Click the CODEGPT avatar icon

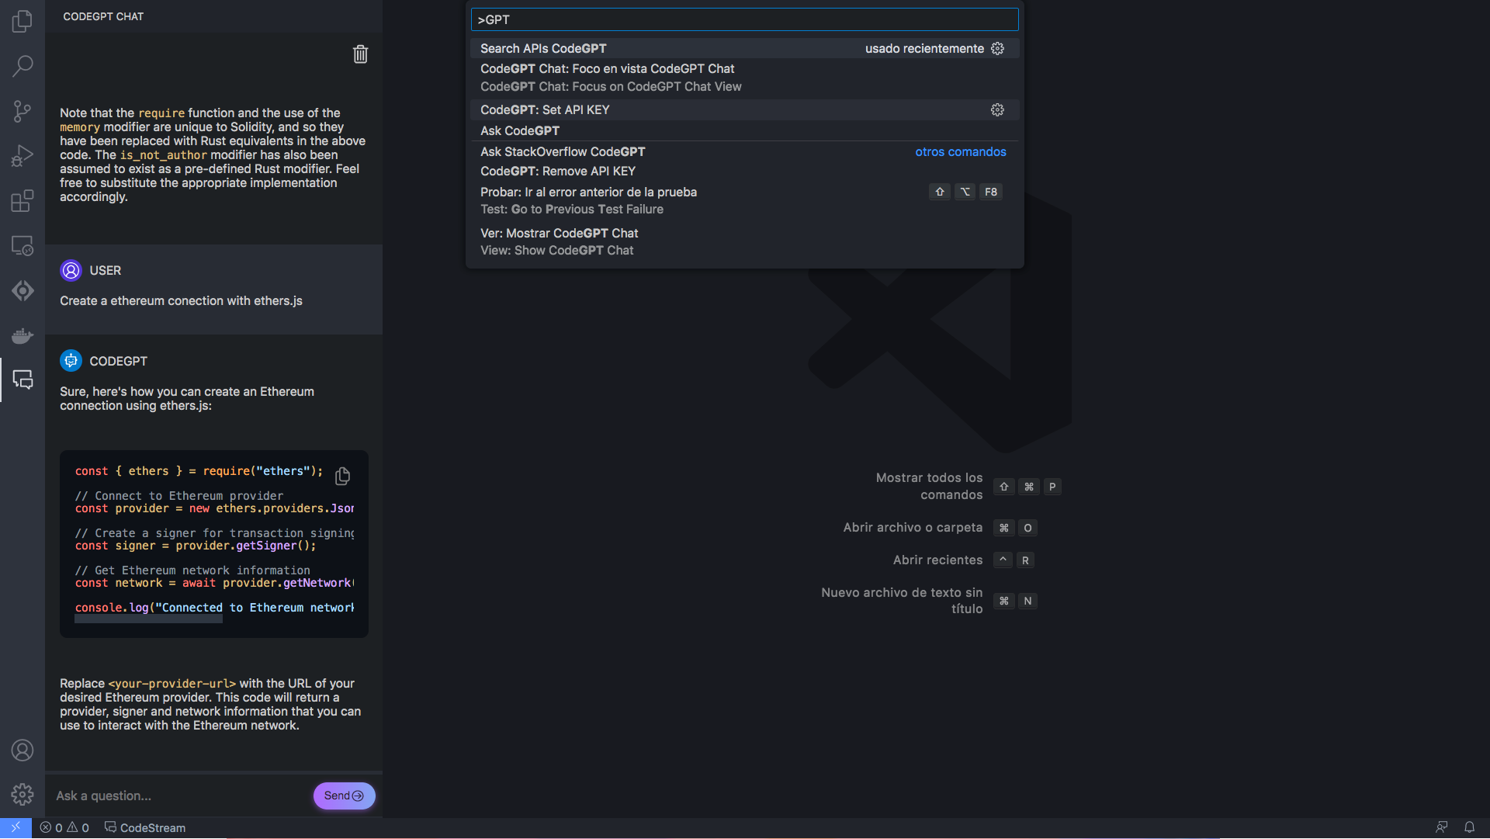(71, 361)
